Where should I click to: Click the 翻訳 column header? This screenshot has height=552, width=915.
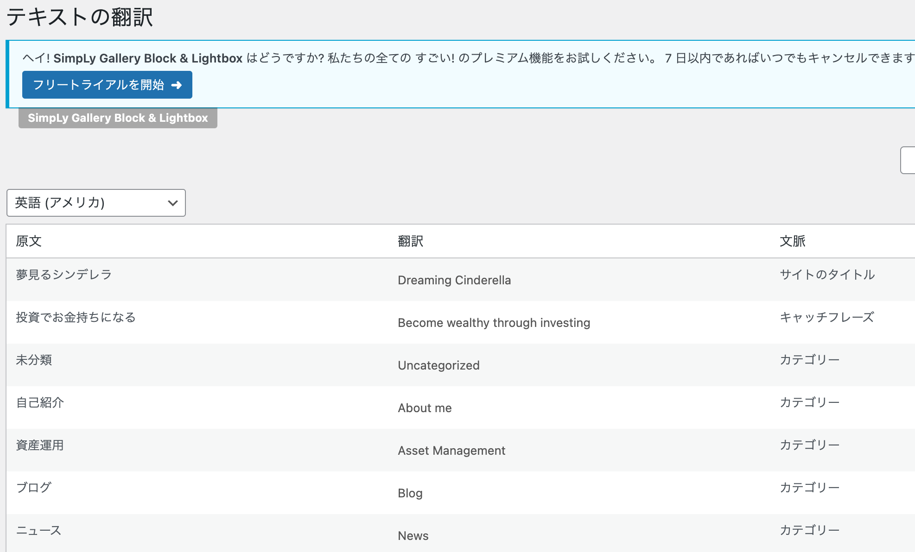(x=410, y=241)
